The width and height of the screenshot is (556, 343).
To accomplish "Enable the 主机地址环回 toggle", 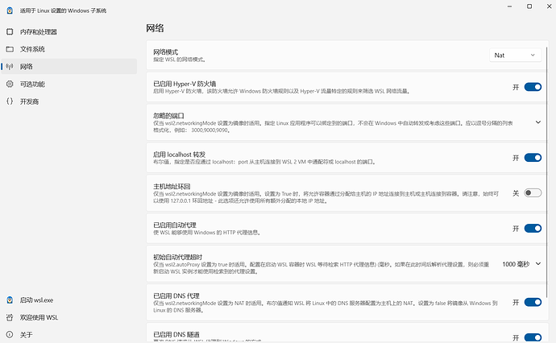I will pos(533,193).
